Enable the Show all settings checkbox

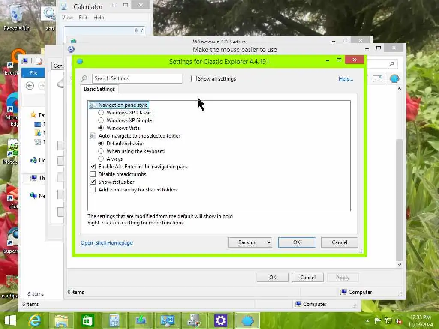(x=194, y=79)
